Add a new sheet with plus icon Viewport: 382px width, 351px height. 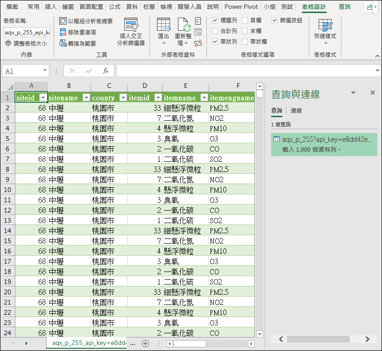[x=145, y=344]
